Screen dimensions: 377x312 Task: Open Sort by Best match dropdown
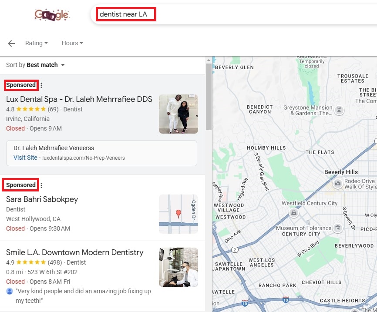point(35,65)
